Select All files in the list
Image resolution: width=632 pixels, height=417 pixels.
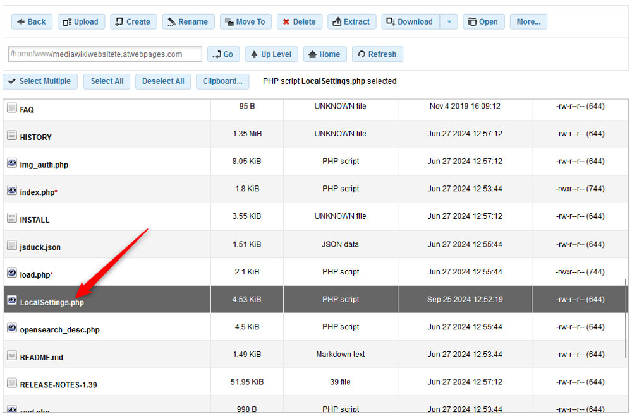(x=106, y=81)
